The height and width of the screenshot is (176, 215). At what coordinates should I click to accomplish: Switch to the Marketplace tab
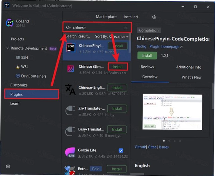point(106,17)
